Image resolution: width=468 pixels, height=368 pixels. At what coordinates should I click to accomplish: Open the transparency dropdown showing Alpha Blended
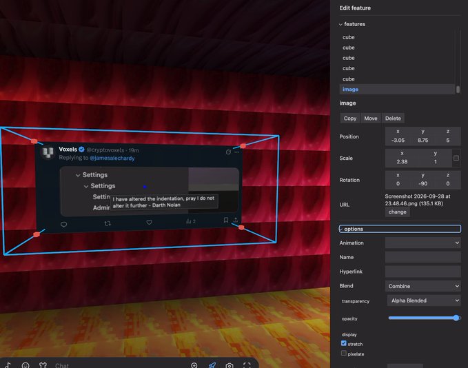(424, 300)
